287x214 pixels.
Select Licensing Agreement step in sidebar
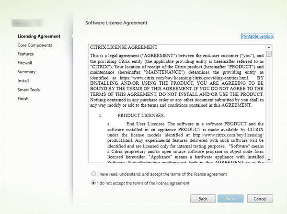pyautogui.click(x=39, y=36)
